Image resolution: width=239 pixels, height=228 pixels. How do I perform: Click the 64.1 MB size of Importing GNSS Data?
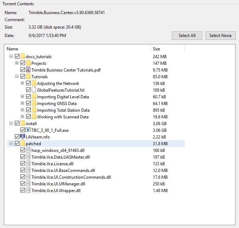(x=160, y=104)
